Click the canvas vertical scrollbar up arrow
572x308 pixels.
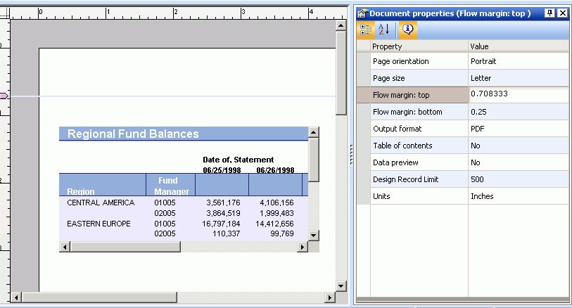(x=341, y=27)
